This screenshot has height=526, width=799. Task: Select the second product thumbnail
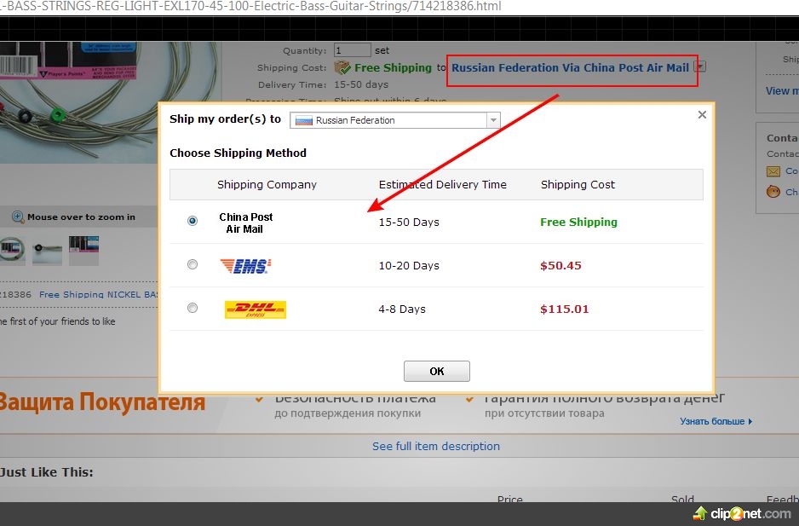(47, 251)
